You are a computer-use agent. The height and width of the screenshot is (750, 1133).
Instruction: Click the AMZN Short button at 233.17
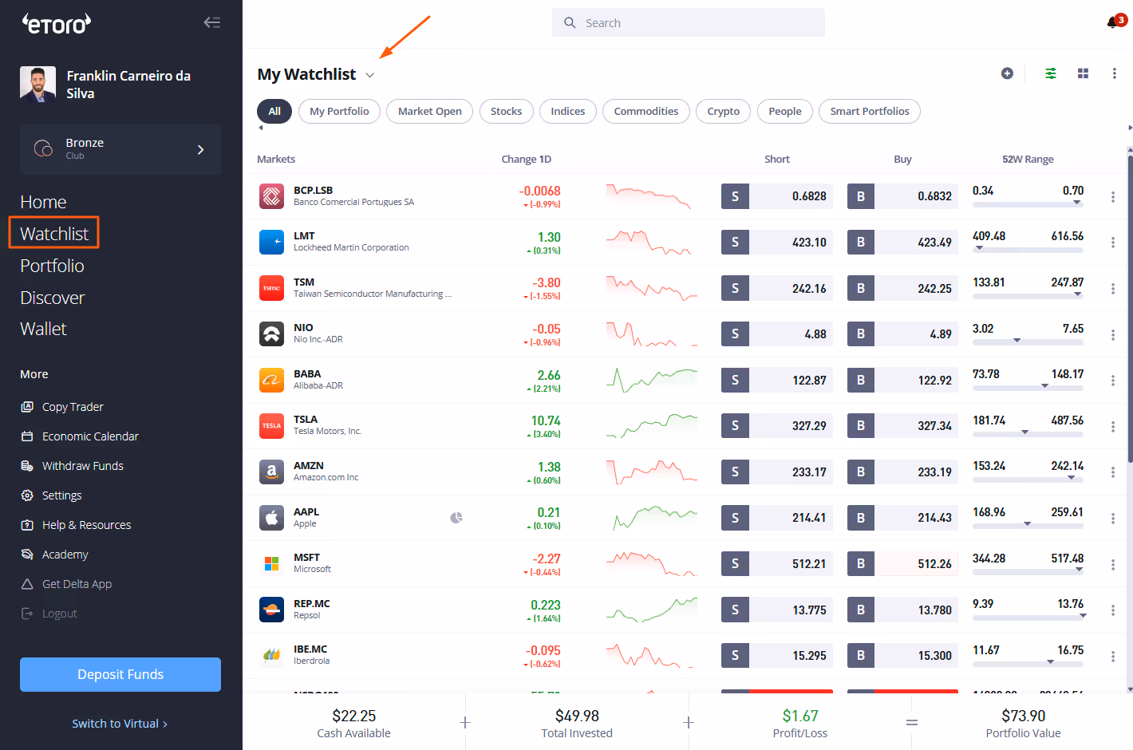pyautogui.click(x=777, y=472)
